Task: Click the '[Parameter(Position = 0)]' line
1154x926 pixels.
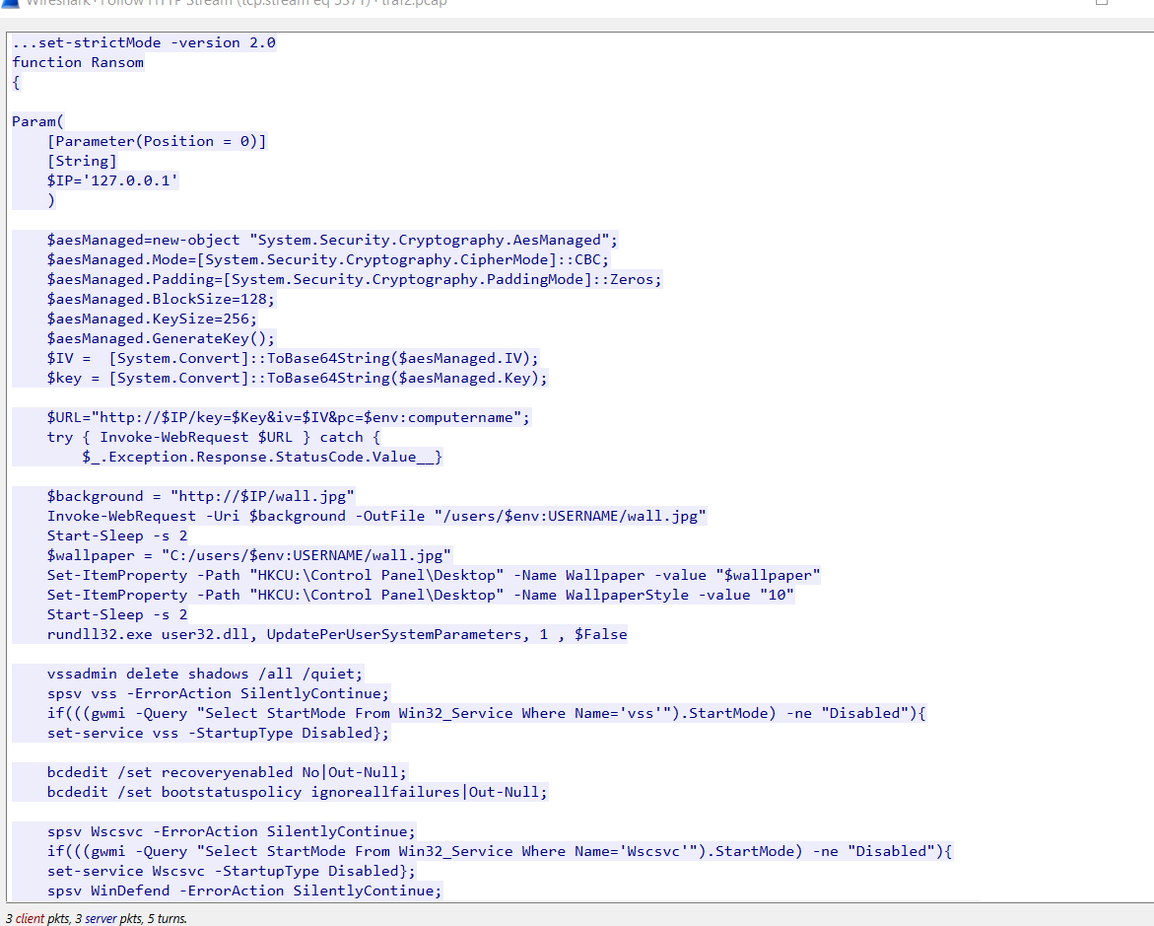Action: 157,141
